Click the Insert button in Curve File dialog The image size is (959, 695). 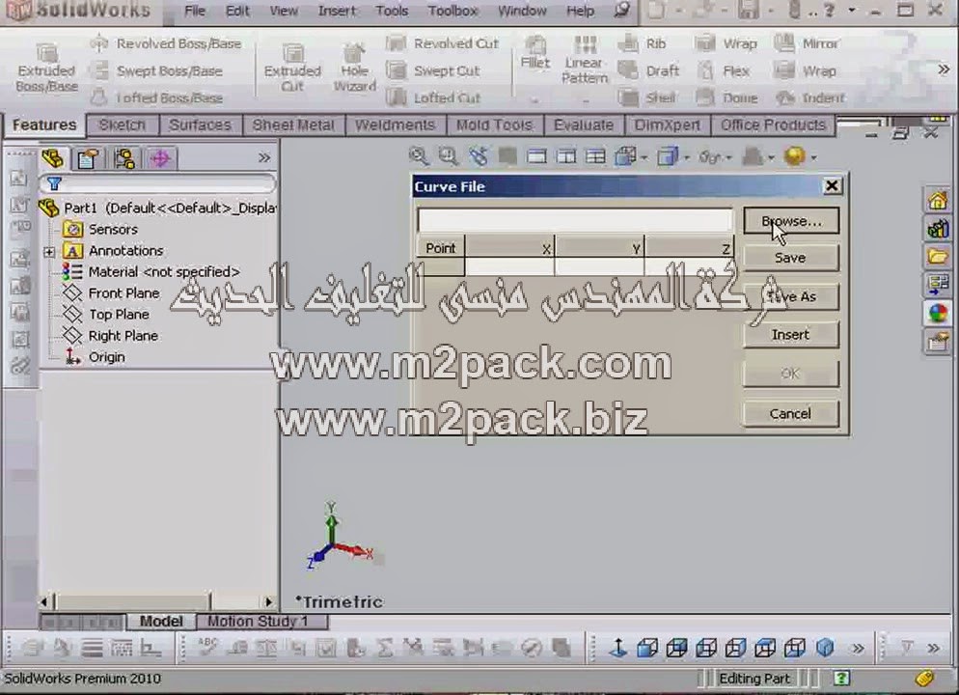(x=791, y=335)
